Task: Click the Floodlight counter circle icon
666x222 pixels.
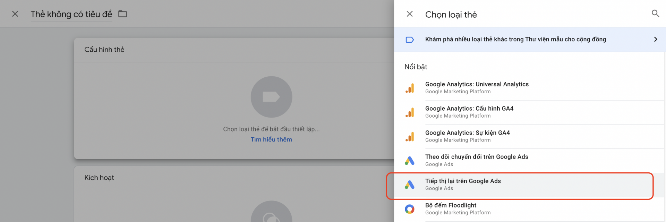Action: pos(410,209)
